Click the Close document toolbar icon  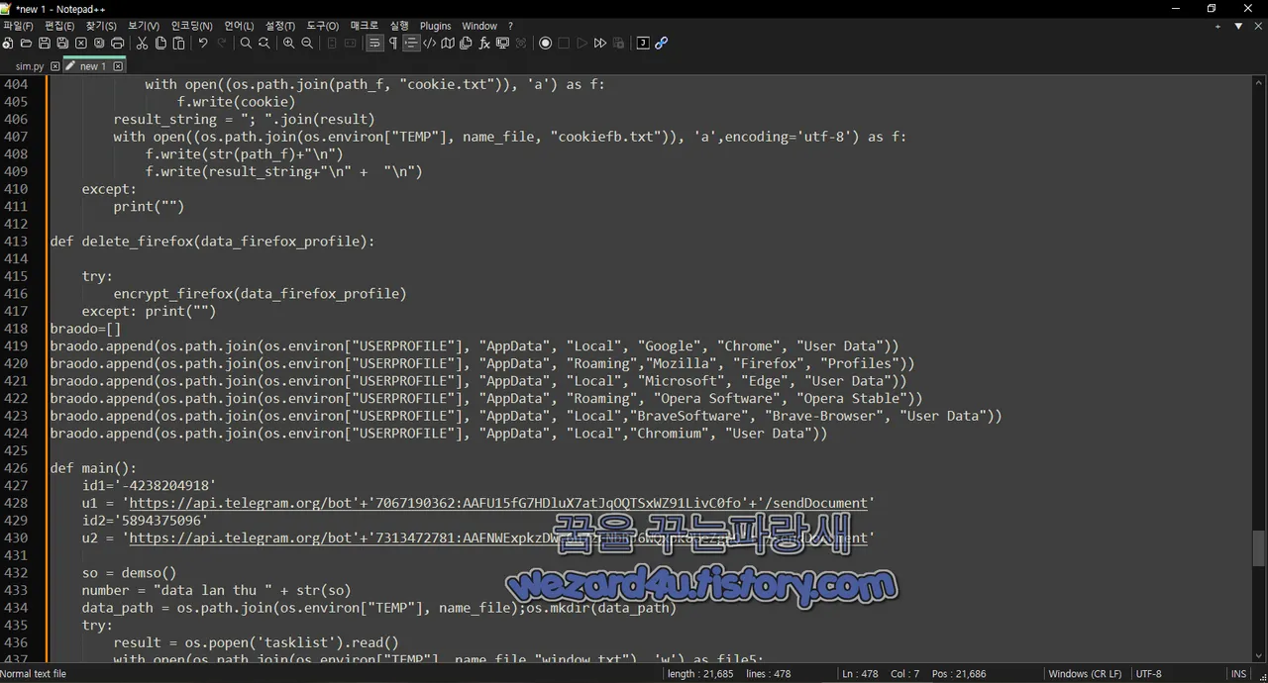80,44
